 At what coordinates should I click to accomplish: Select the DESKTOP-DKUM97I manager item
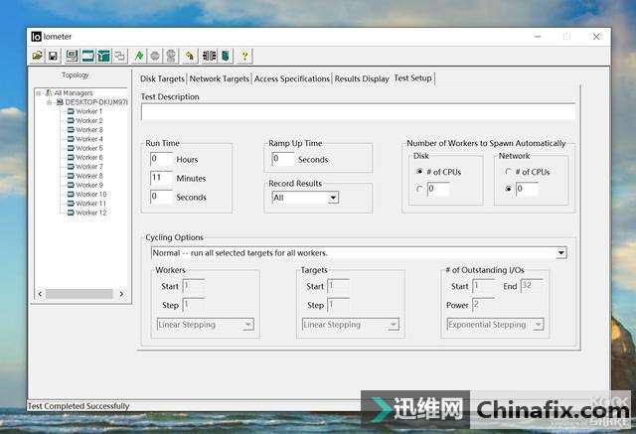(x=96, y=102)
